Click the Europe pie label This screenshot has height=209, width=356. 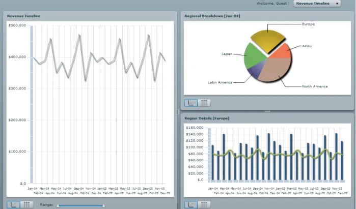click(308, 24)
